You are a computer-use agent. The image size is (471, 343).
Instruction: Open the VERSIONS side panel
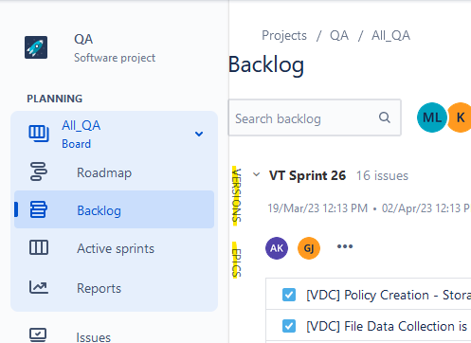pos(237,195)
